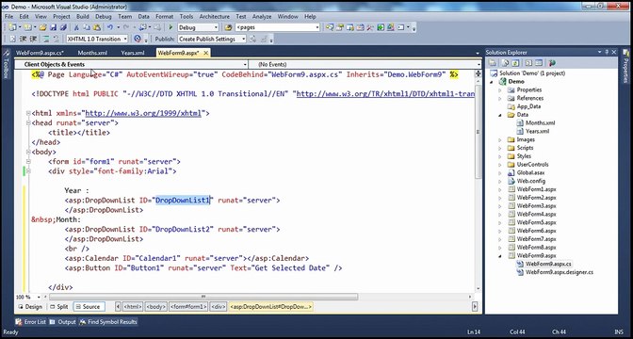Select Months.xml in Solution Explorer
The height and width of the screenshot is (339, 633).
coord(540,122)
